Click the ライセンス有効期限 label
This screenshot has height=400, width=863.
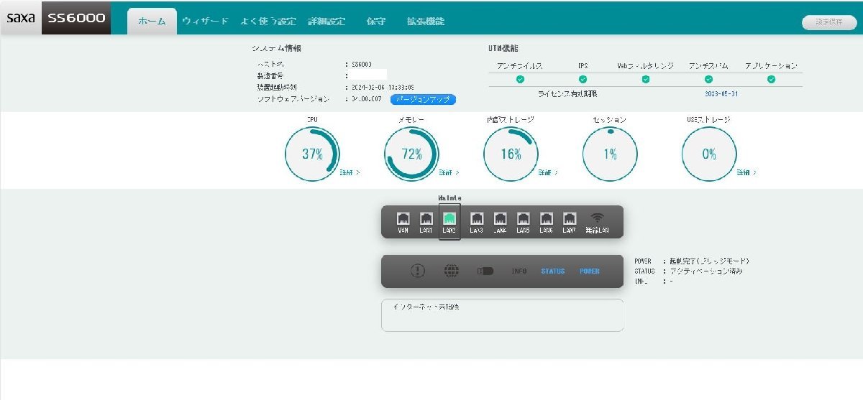tap(567, 93)
